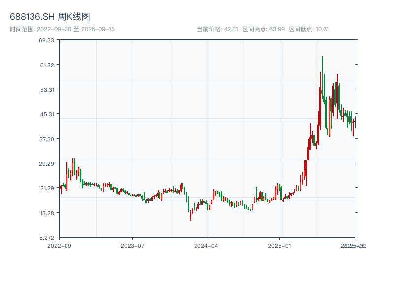This screenshot has width=394, height=296.
Task: Click y-axis value 37.30
Action: [x=47, y=139]
